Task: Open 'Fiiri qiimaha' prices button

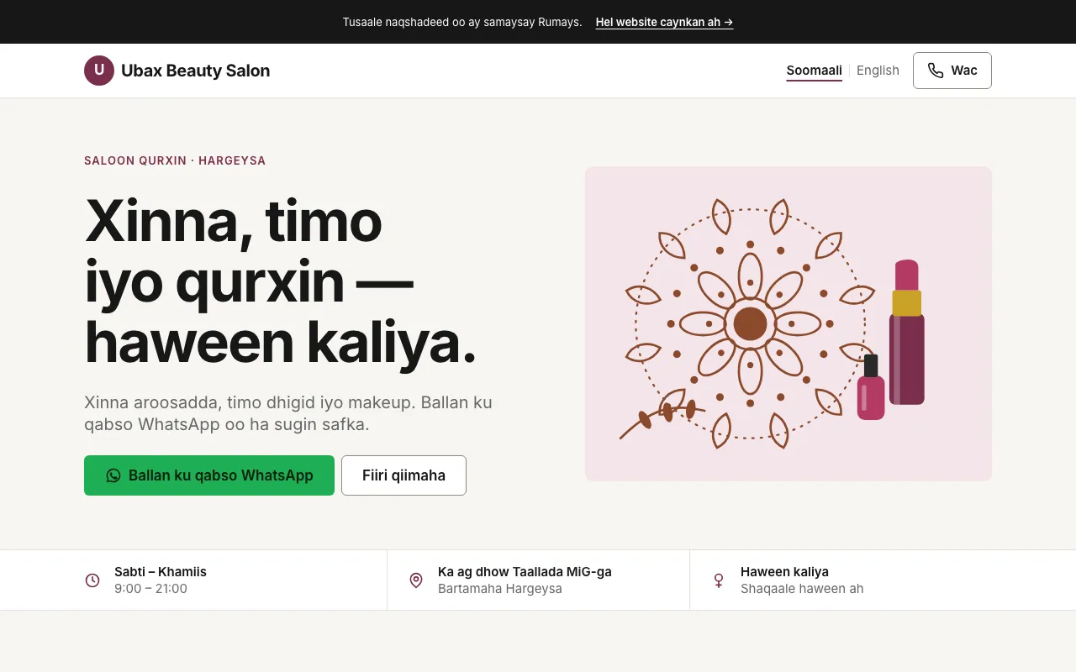Action: [403, 475]
